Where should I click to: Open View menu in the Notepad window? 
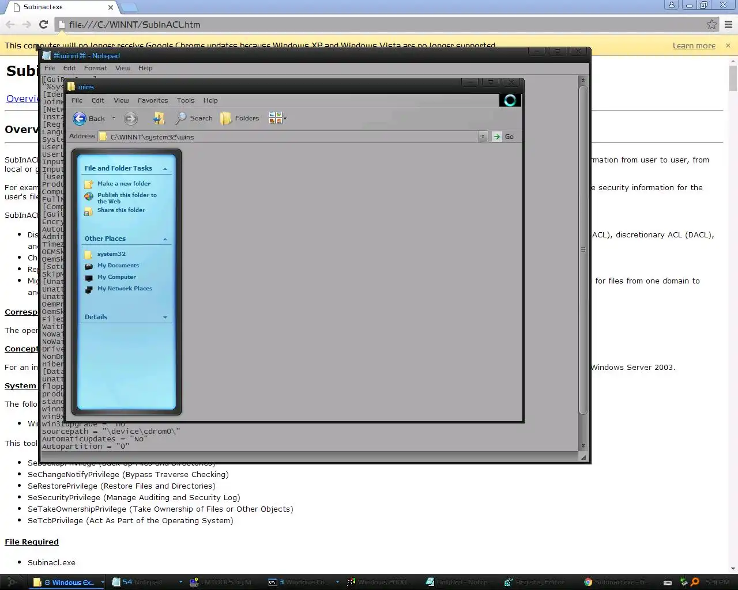pyautogui.click(x=123, y=68)
